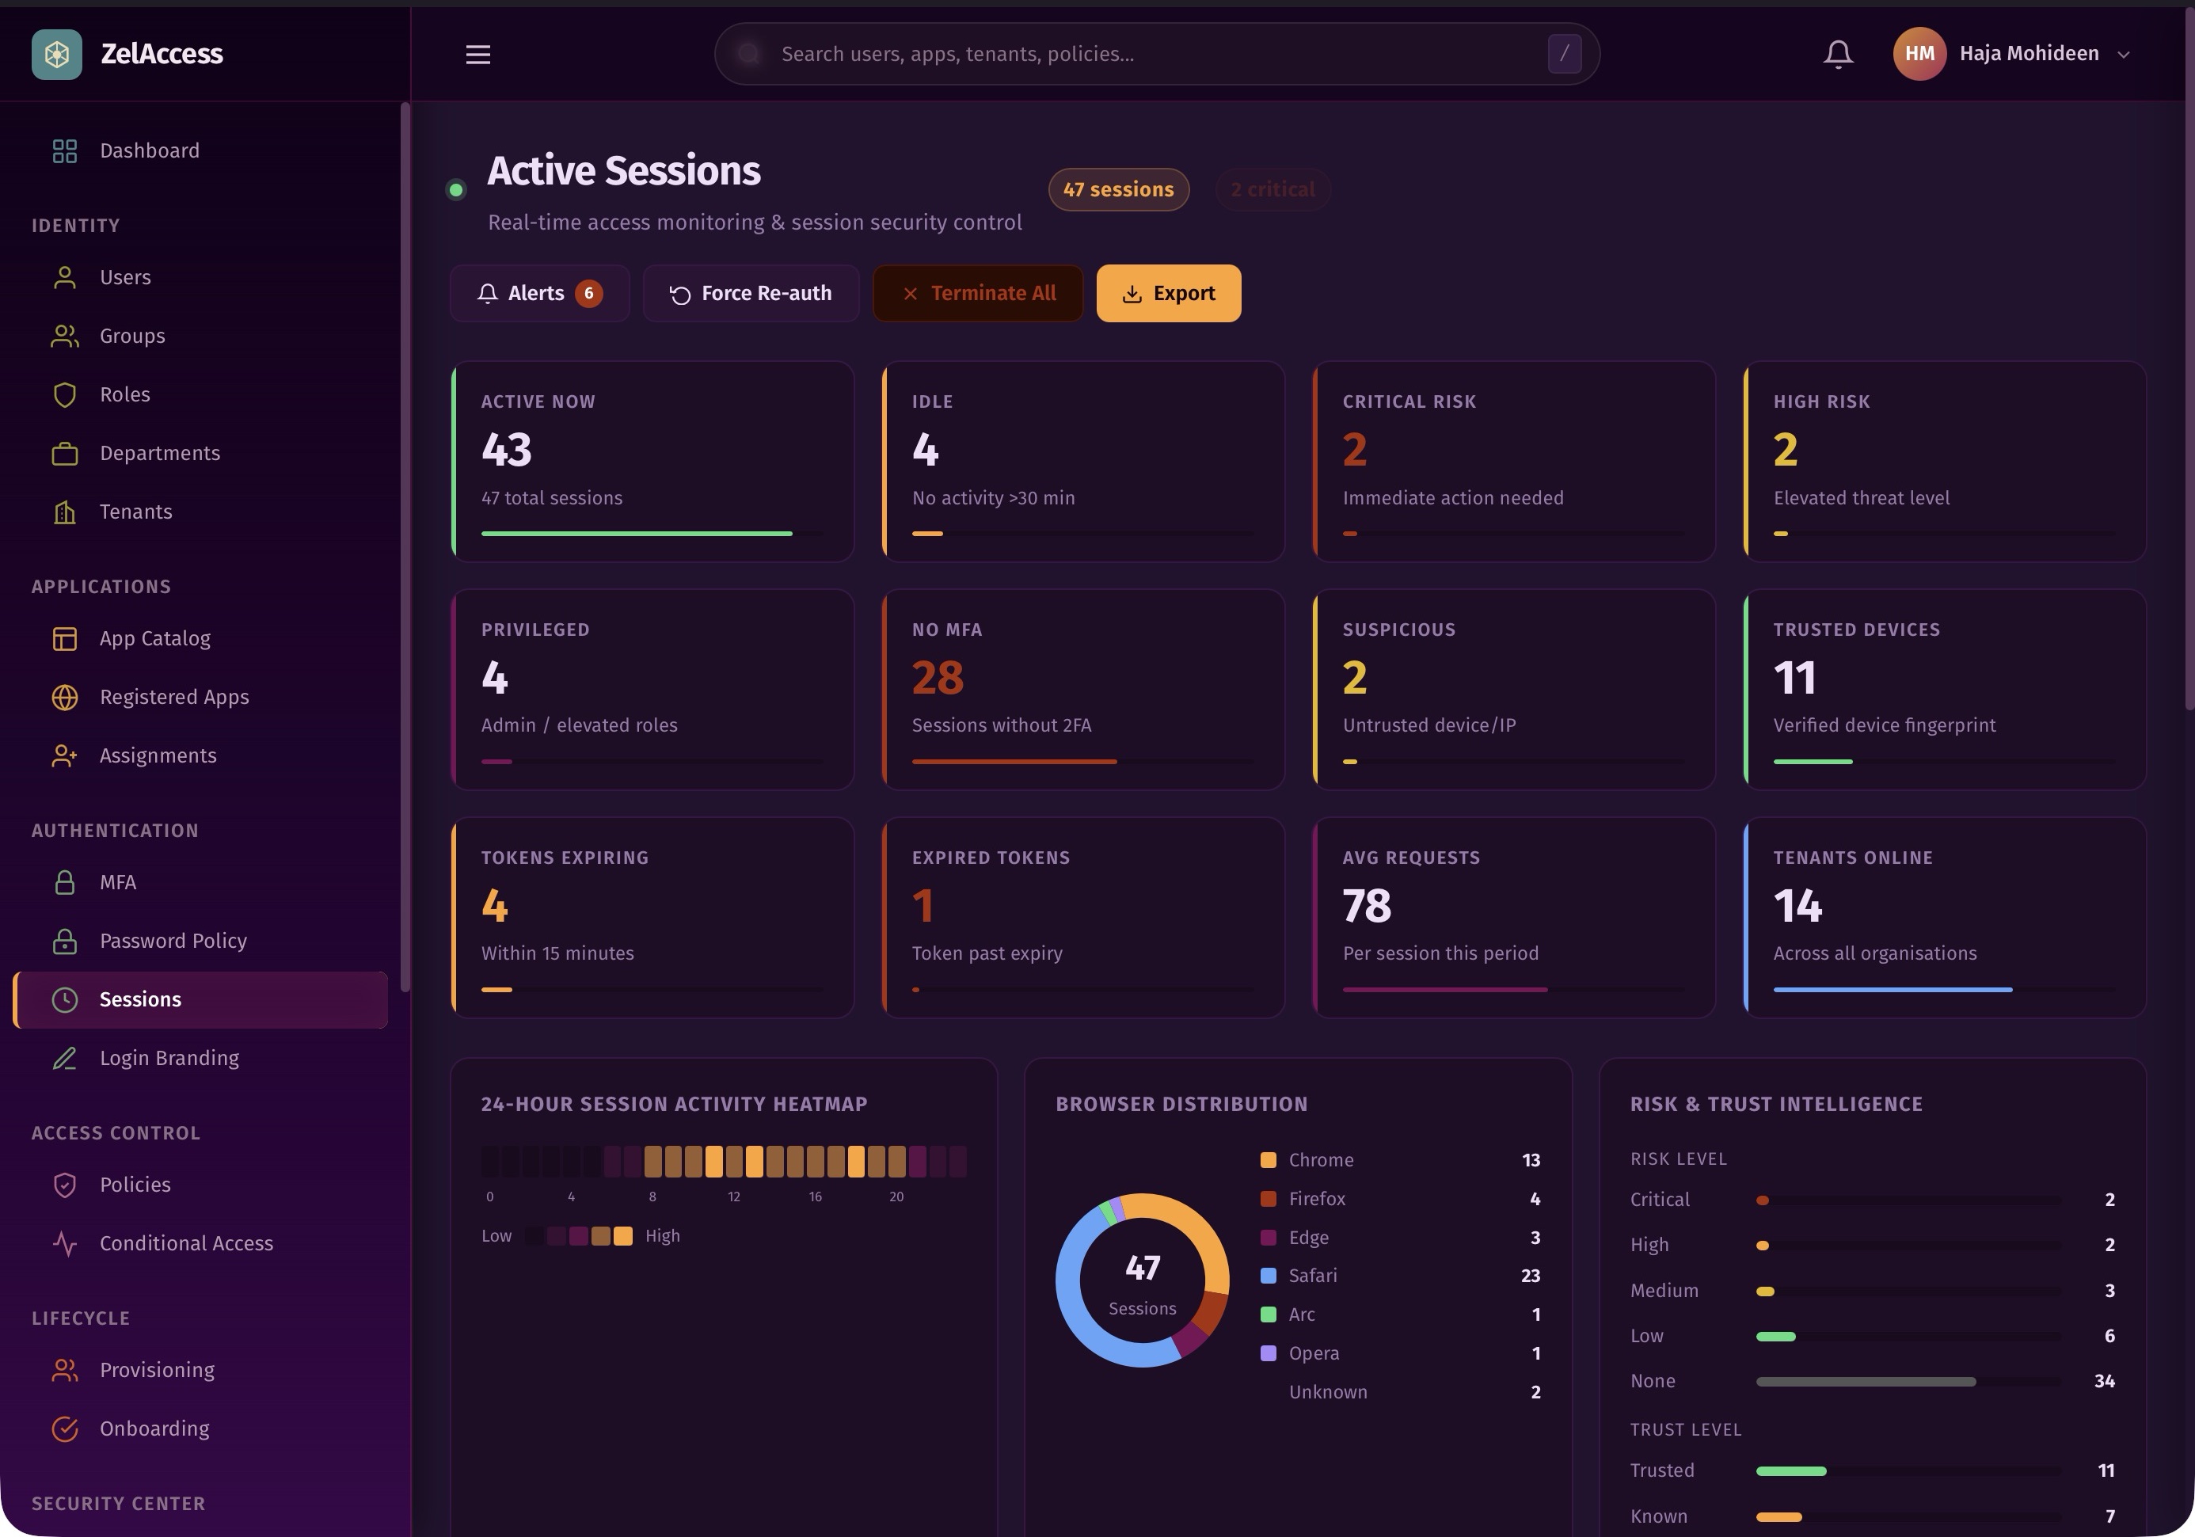Image resolution: width=2195 pixels, height=1537 pixels.
Task: Open Roles from the sidebar shield icon
Action: pyautogui.click(x=64, y=394)
